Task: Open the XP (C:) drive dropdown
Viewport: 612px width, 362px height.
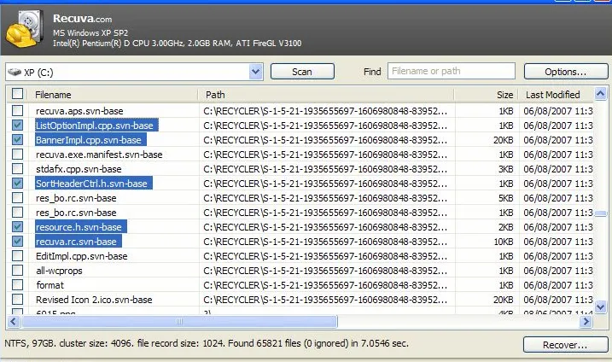Action: click(x=256, y=72)
